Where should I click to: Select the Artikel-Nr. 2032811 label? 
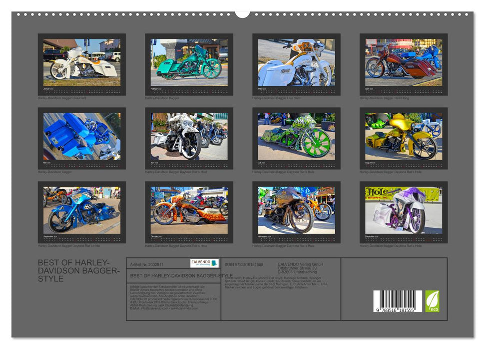(147, 264)
